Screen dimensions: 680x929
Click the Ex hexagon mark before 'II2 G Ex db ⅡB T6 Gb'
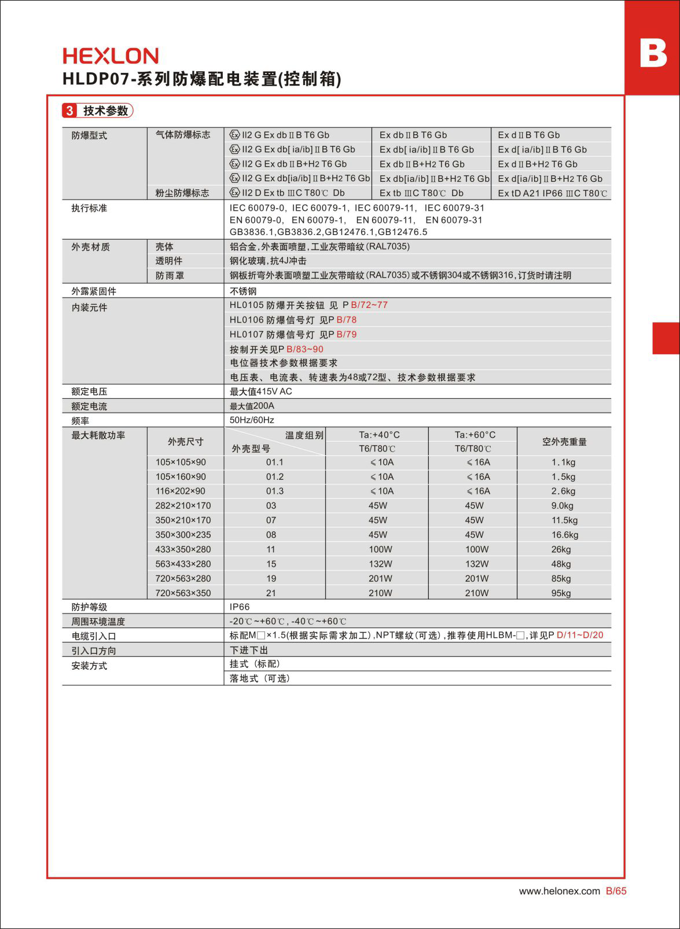(x=234, y=135)
